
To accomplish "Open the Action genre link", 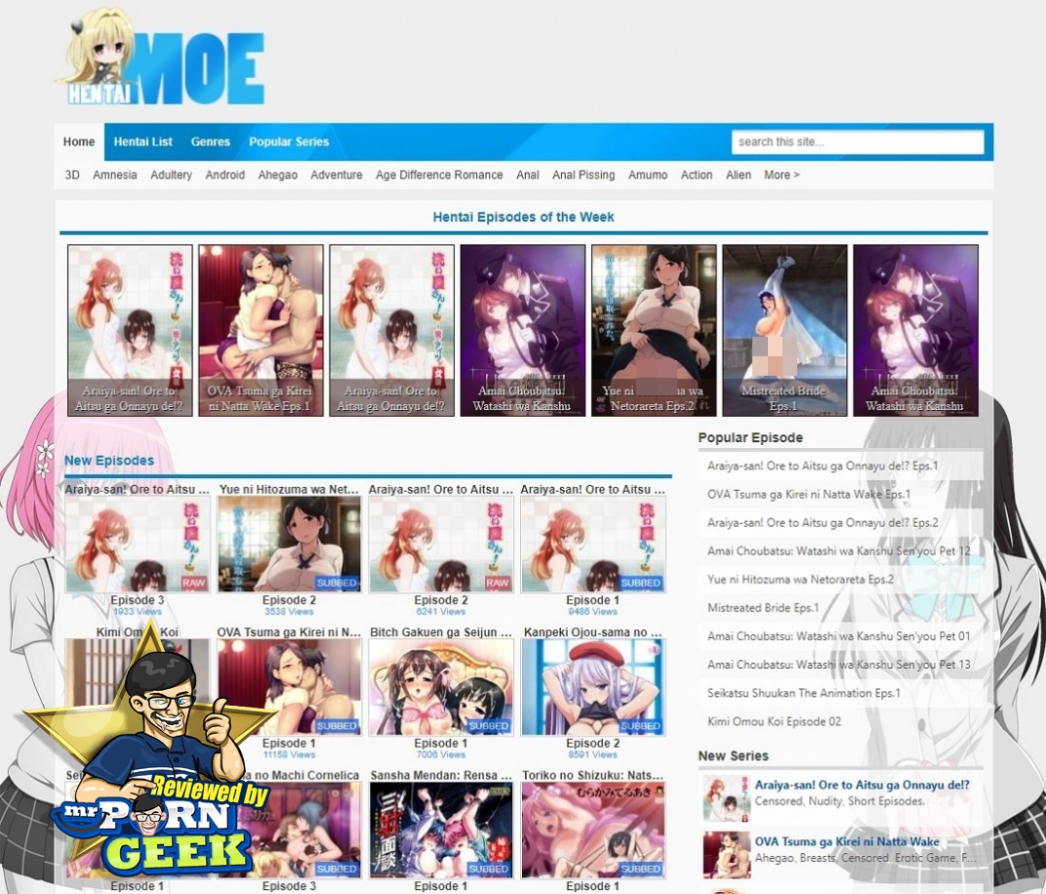I will pyautogui.click(x=696, y=175).
